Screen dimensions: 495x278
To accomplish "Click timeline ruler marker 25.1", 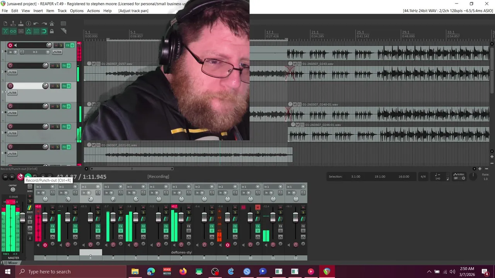I will pos(360,32).
